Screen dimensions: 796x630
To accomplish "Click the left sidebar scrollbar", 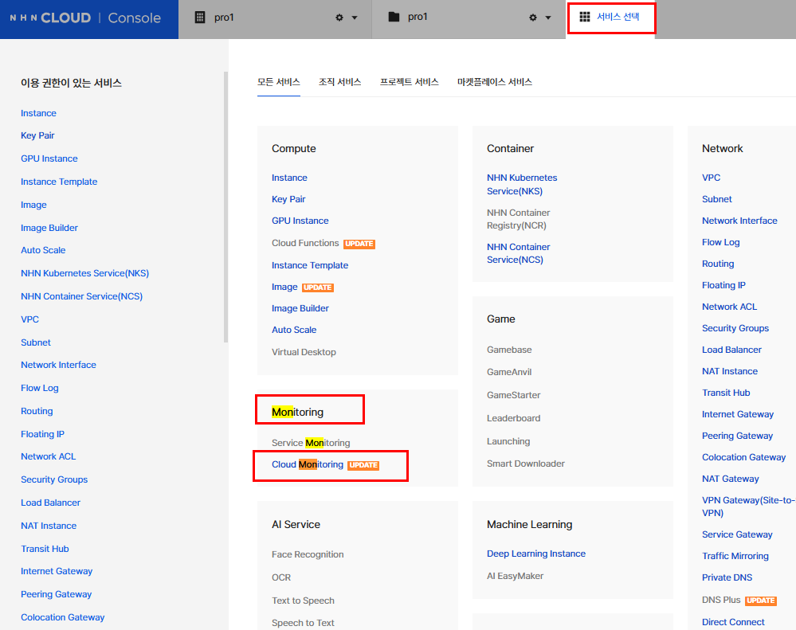I will click(x=226, y=207).
